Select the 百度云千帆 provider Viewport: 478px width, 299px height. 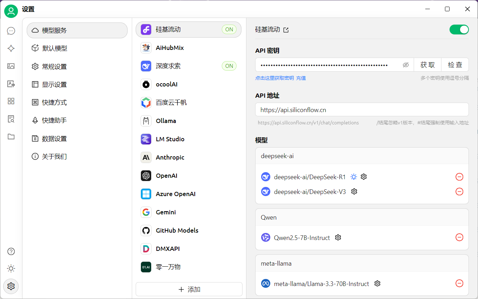(189, 103)
